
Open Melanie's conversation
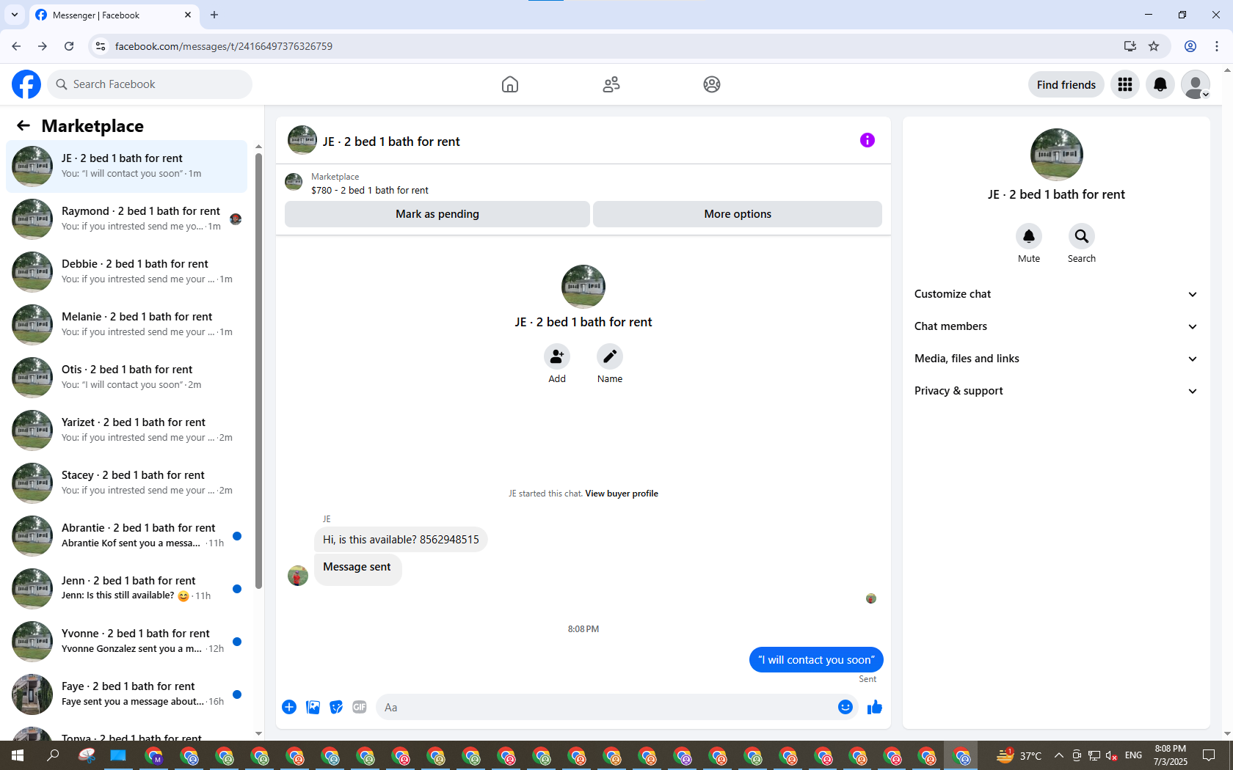click(127, 324)
